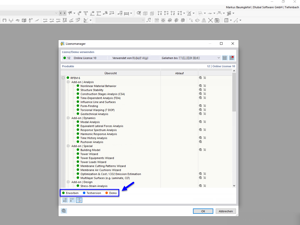300x225 pixels.
Task: Click the green Erworben status dot
Action: click(63, 193)
